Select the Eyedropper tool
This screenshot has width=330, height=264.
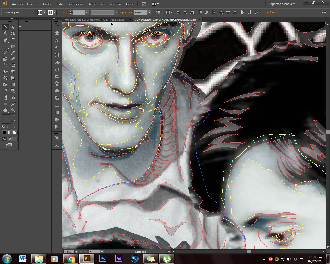tap(5, 91)
